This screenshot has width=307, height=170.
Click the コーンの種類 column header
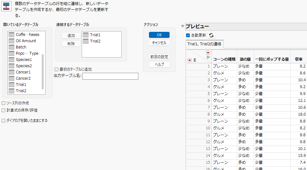pyautogui.click(x=224, y=59)
